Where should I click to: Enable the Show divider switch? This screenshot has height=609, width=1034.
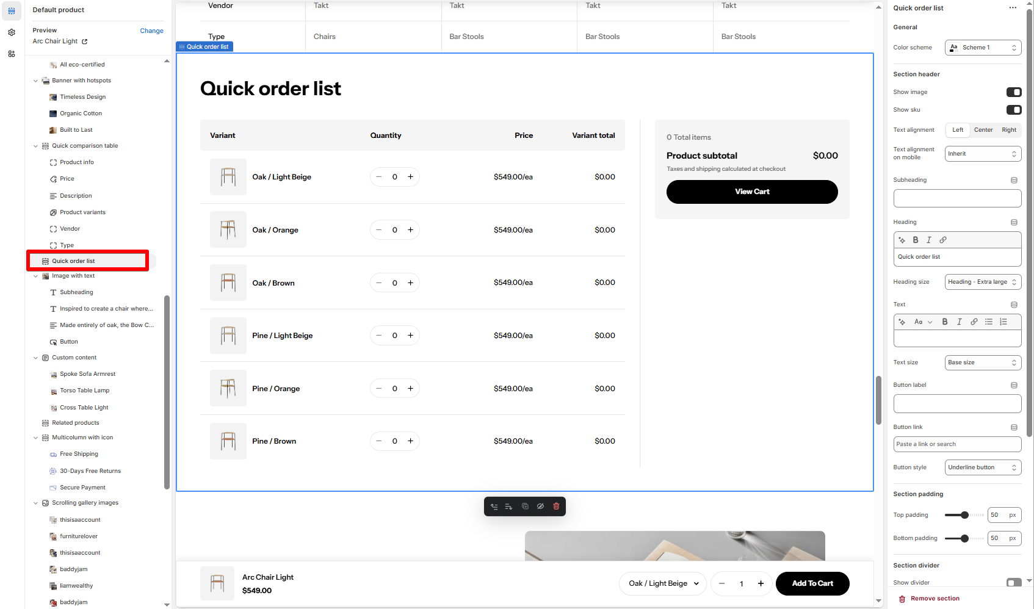tap(1014, 583)
